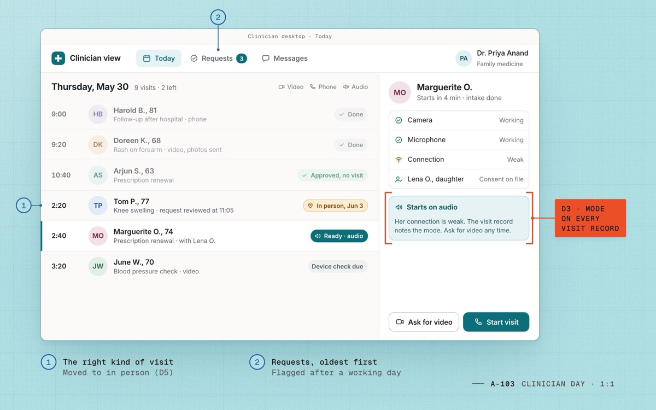The height and width of the screenshot is (410, 656).
Task: Click June W.'s Blood pressure check note
Action: [156, 271]
